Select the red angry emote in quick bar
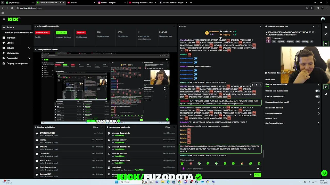330x185 pixels. (x=191, y=163)
